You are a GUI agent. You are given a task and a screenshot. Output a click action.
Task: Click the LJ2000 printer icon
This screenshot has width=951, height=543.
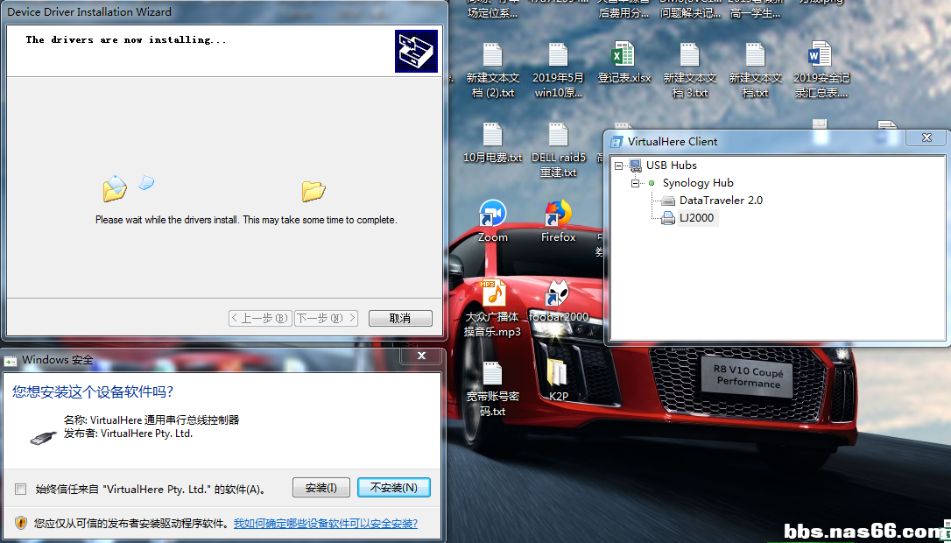pyautogui.click(x=668, y=218)
